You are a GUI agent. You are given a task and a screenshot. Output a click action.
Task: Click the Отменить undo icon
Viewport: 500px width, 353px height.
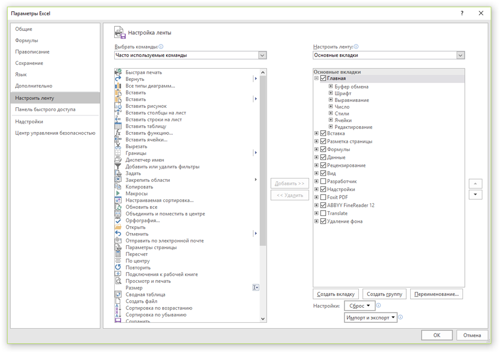[118, 234]
